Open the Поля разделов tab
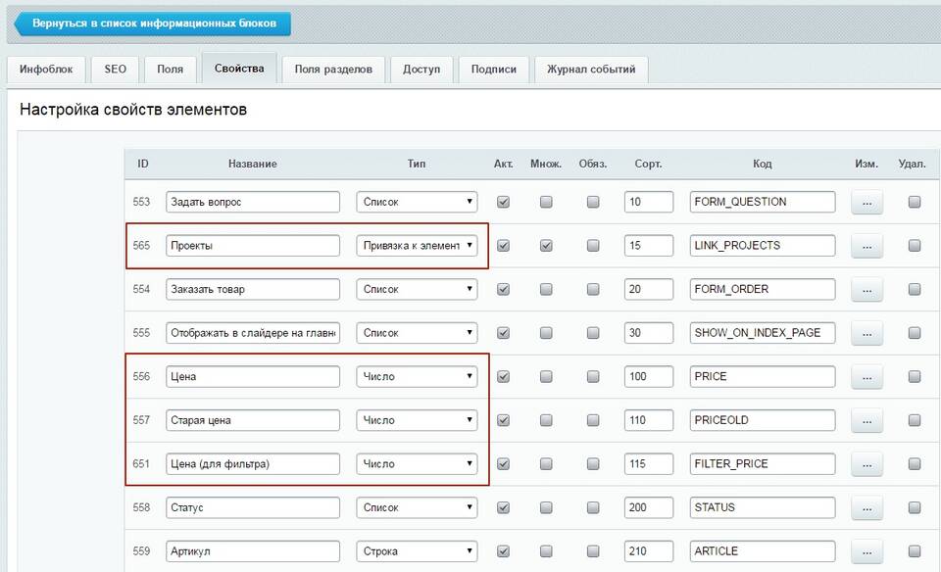The image size is (941, 572). click(333, 70)
